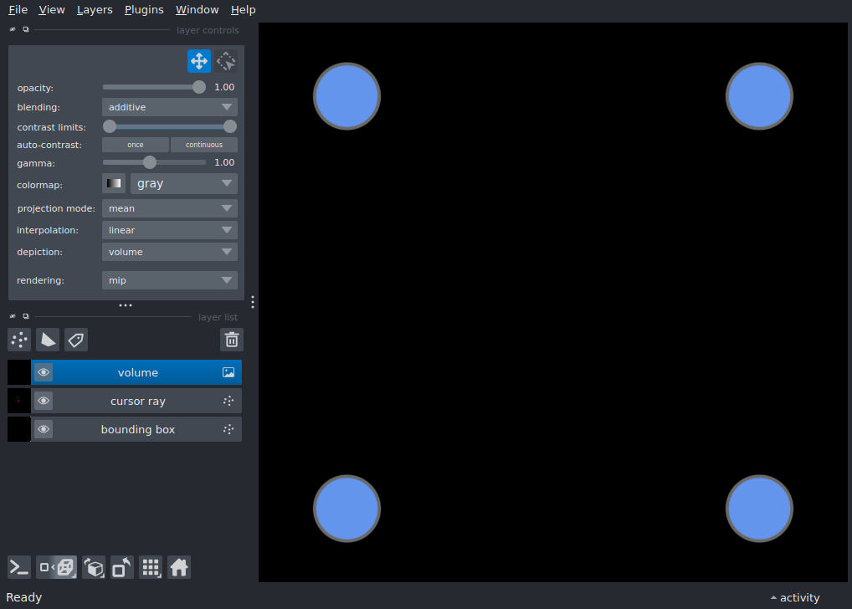Create a new points layer
Viewport: 852px width, 609px height.
point(19,340)
